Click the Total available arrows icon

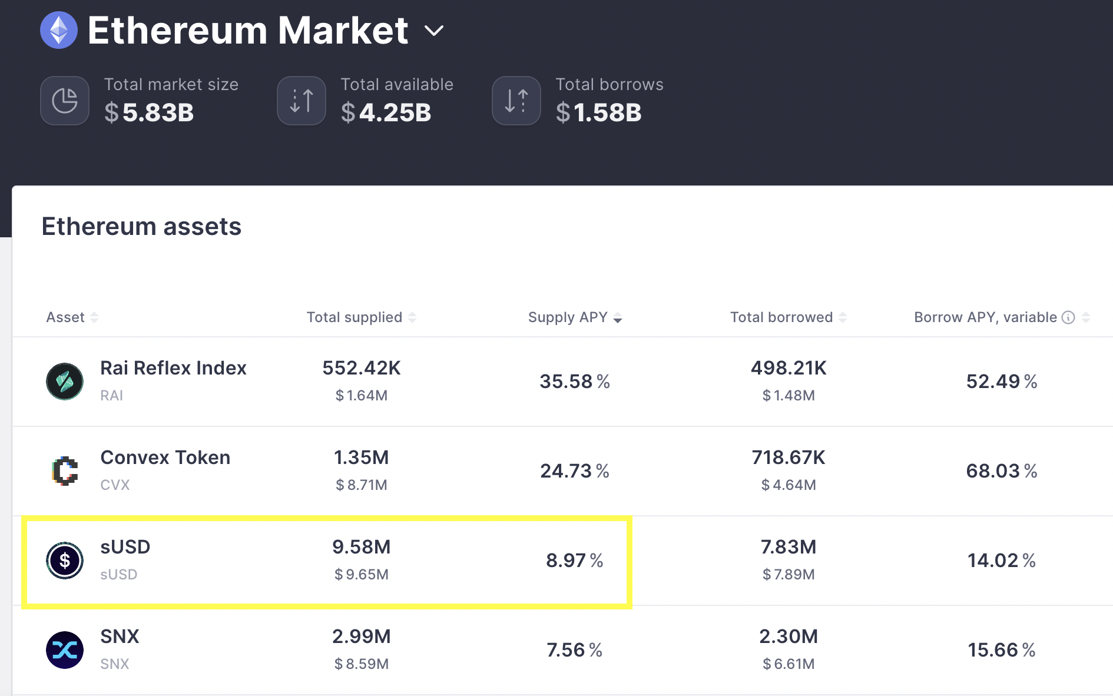302,101
